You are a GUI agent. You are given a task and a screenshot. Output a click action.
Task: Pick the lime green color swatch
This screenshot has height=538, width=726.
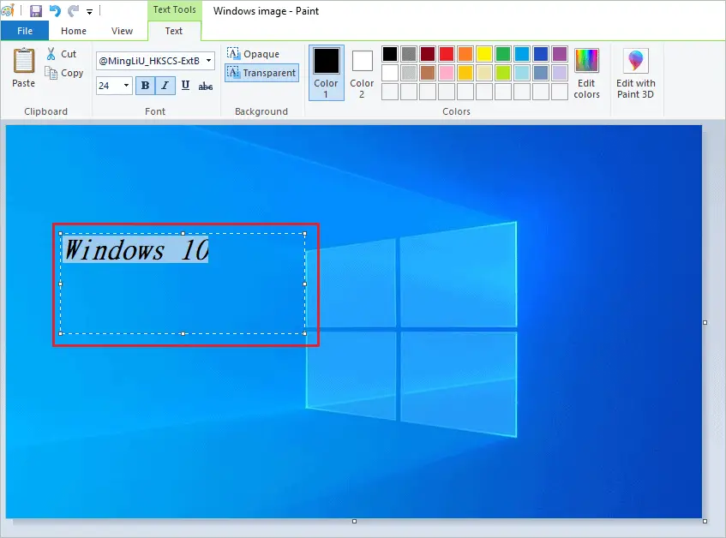503,73
